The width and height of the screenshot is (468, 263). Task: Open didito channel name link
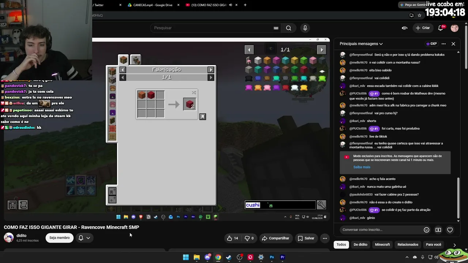click(22, 236)
